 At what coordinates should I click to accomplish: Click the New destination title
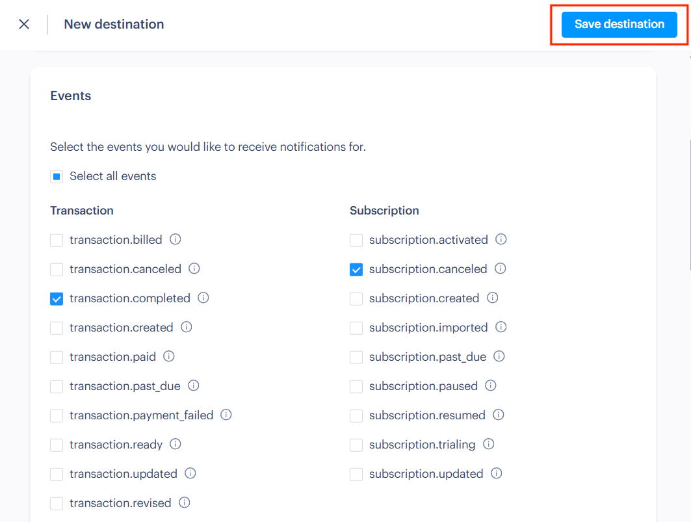(x=114, y=24)
